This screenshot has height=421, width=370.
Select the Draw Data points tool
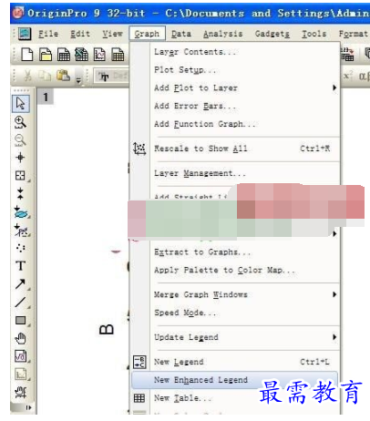pos(20,248)
